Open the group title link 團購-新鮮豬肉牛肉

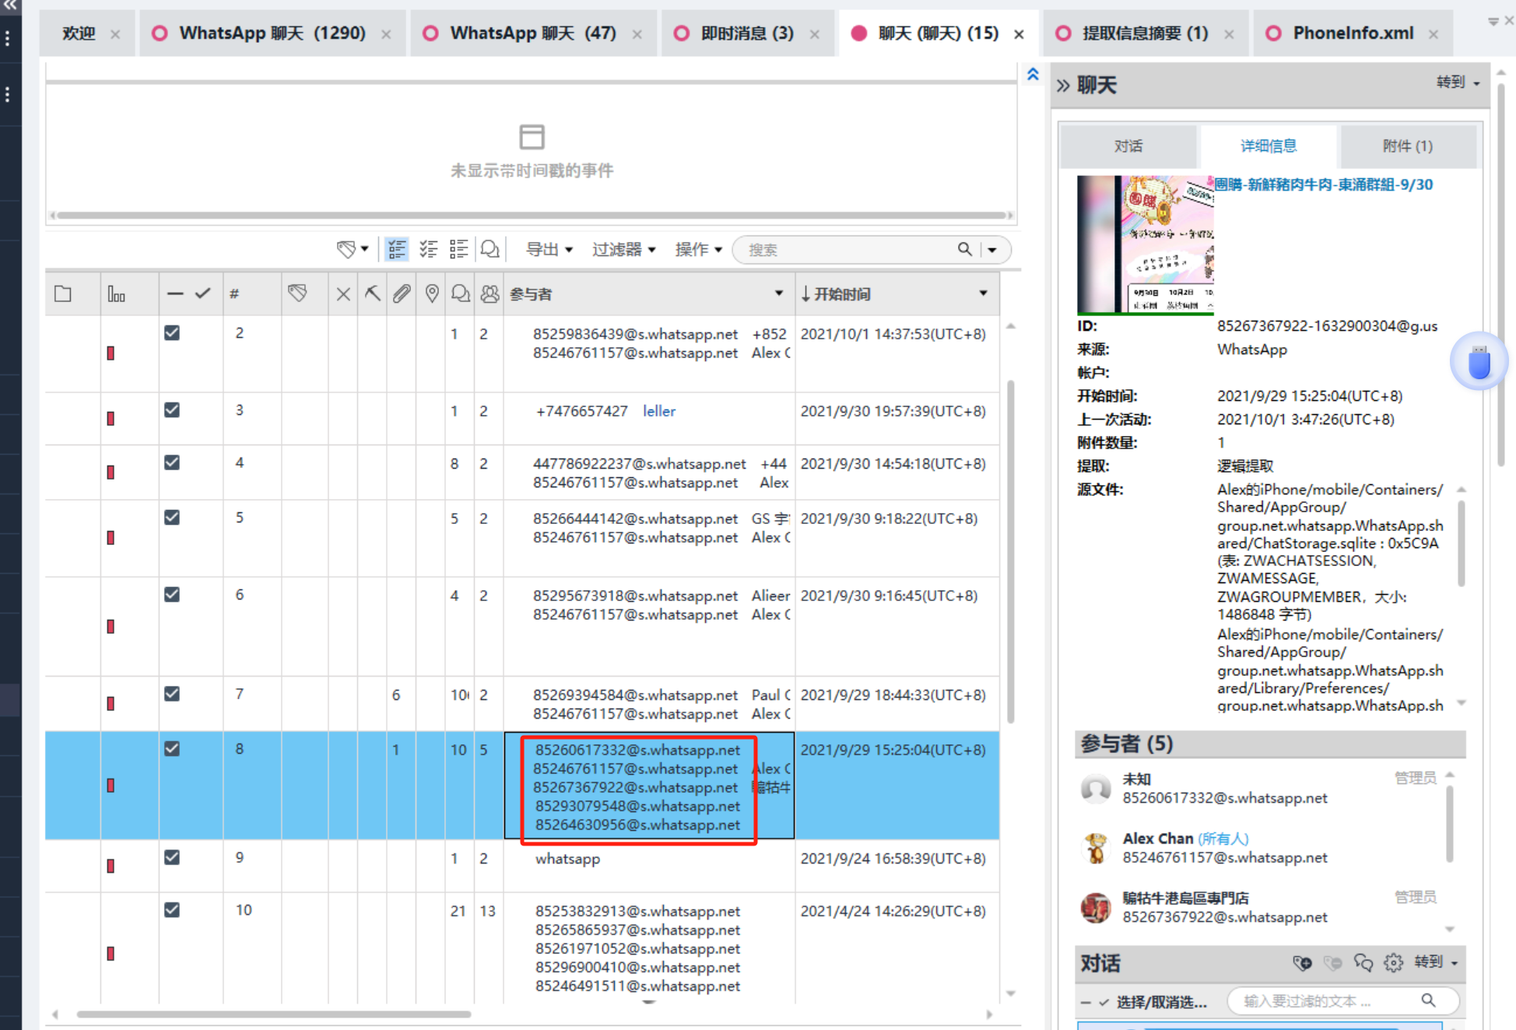[1323, 185]
